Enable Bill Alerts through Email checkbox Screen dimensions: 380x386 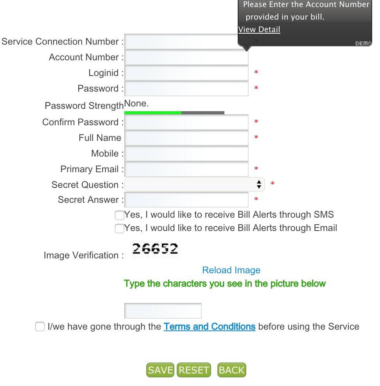point(120,228)
